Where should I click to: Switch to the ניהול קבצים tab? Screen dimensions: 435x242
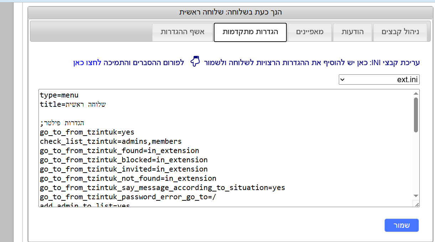(400, 32)
